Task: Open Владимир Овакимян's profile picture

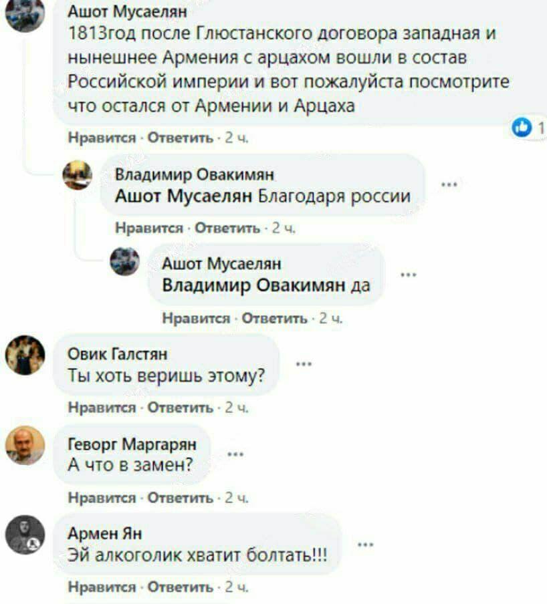Action: 78,175
